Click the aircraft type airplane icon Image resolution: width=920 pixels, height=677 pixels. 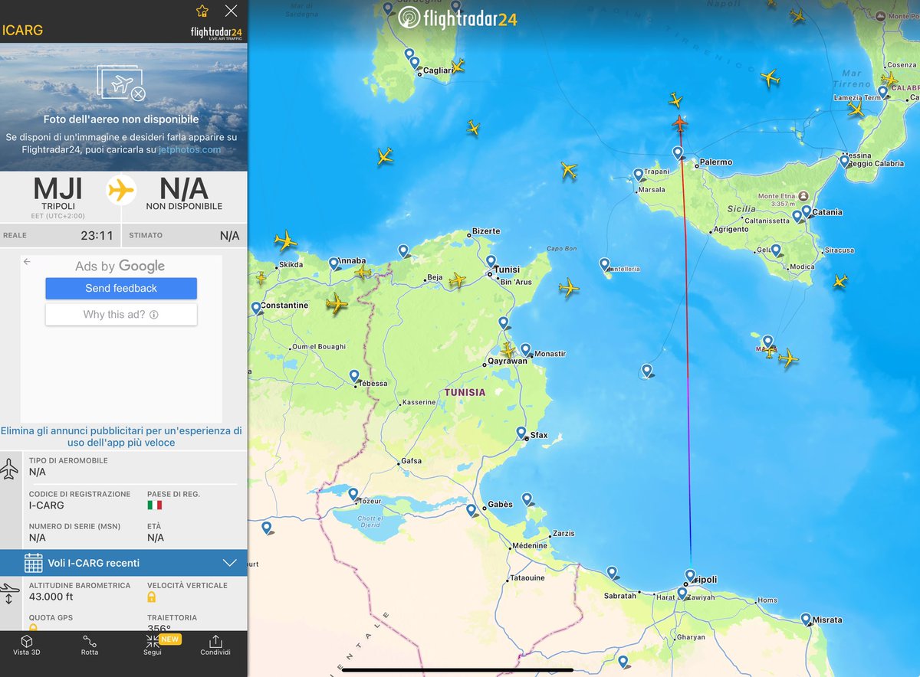click(x=10, y=469)
